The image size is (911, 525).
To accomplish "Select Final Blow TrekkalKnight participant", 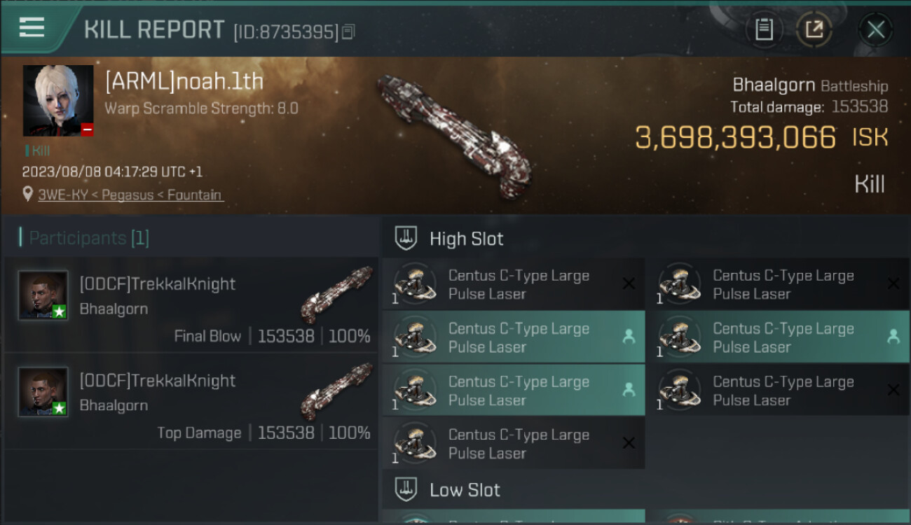I will coord(191,305).
